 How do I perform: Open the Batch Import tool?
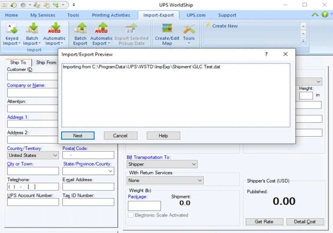point(32,34)
